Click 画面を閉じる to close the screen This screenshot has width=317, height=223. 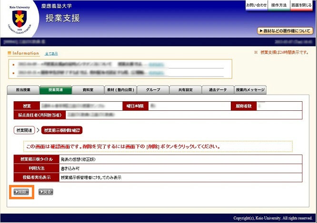click(302, 5)
